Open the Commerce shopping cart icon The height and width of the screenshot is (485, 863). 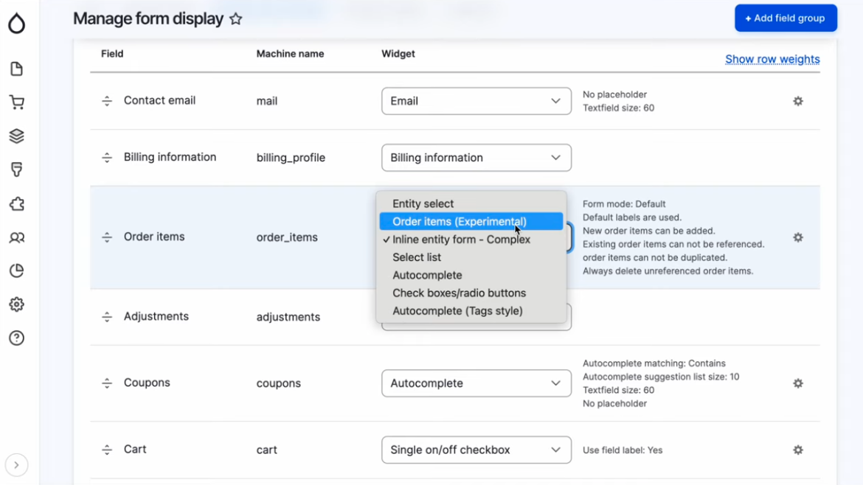(x=16, y=102)
